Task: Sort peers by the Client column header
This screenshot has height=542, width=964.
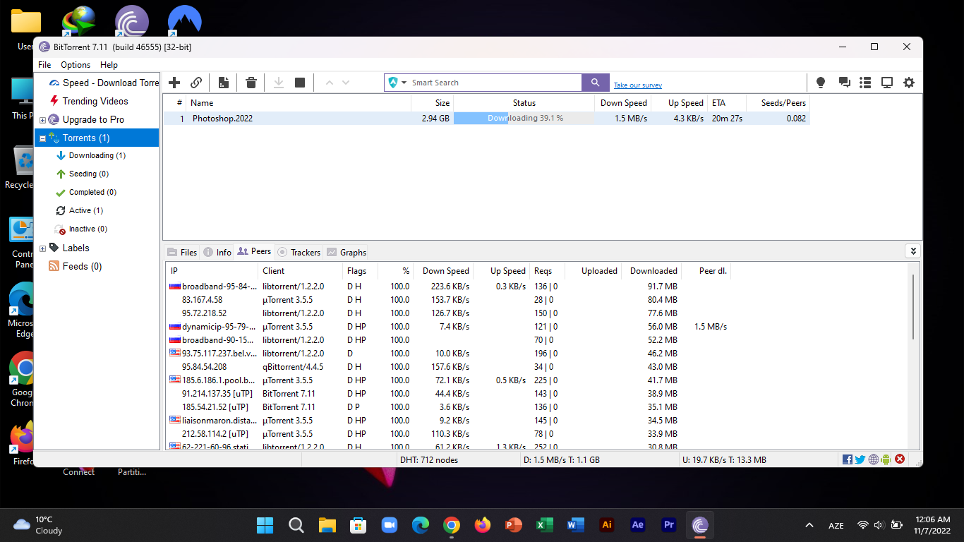Action: (x=300, y=271)
